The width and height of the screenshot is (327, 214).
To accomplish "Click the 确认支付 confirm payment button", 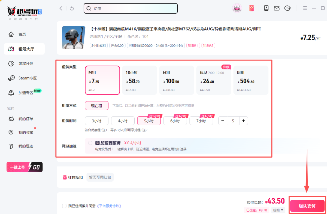I will pyautogui.click(x=307, y=206).
